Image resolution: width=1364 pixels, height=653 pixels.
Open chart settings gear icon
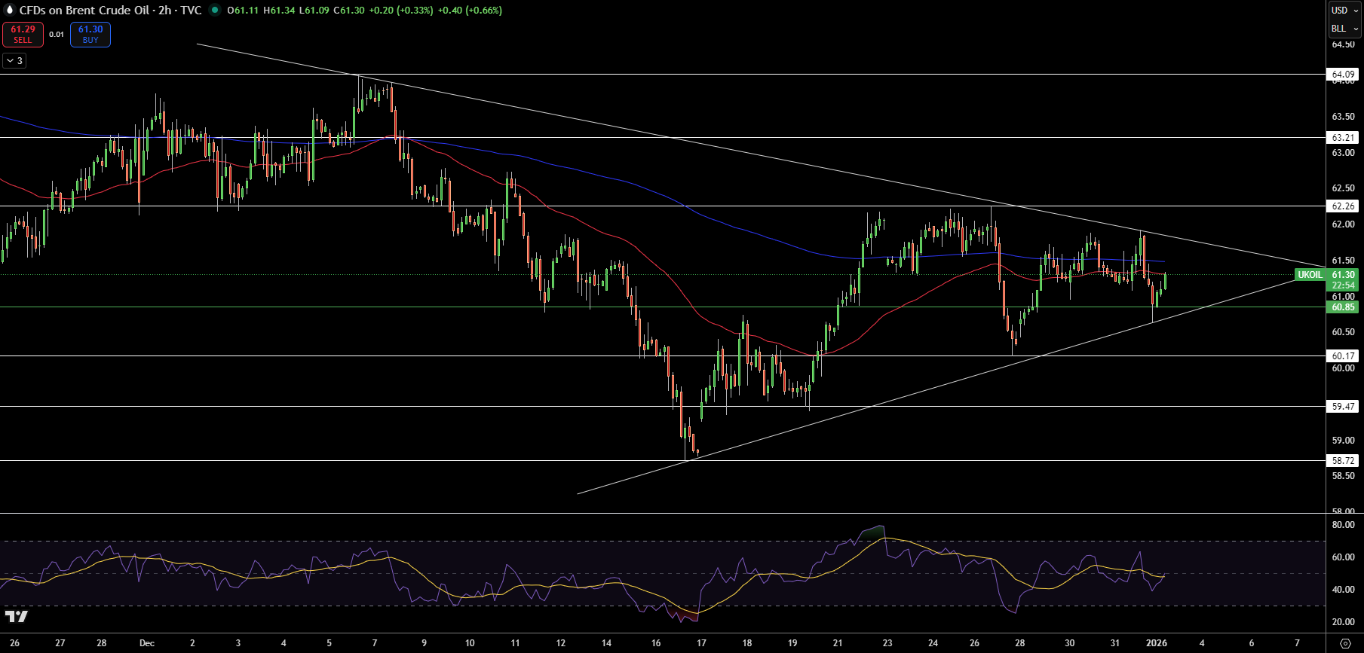pos(1345,643)
